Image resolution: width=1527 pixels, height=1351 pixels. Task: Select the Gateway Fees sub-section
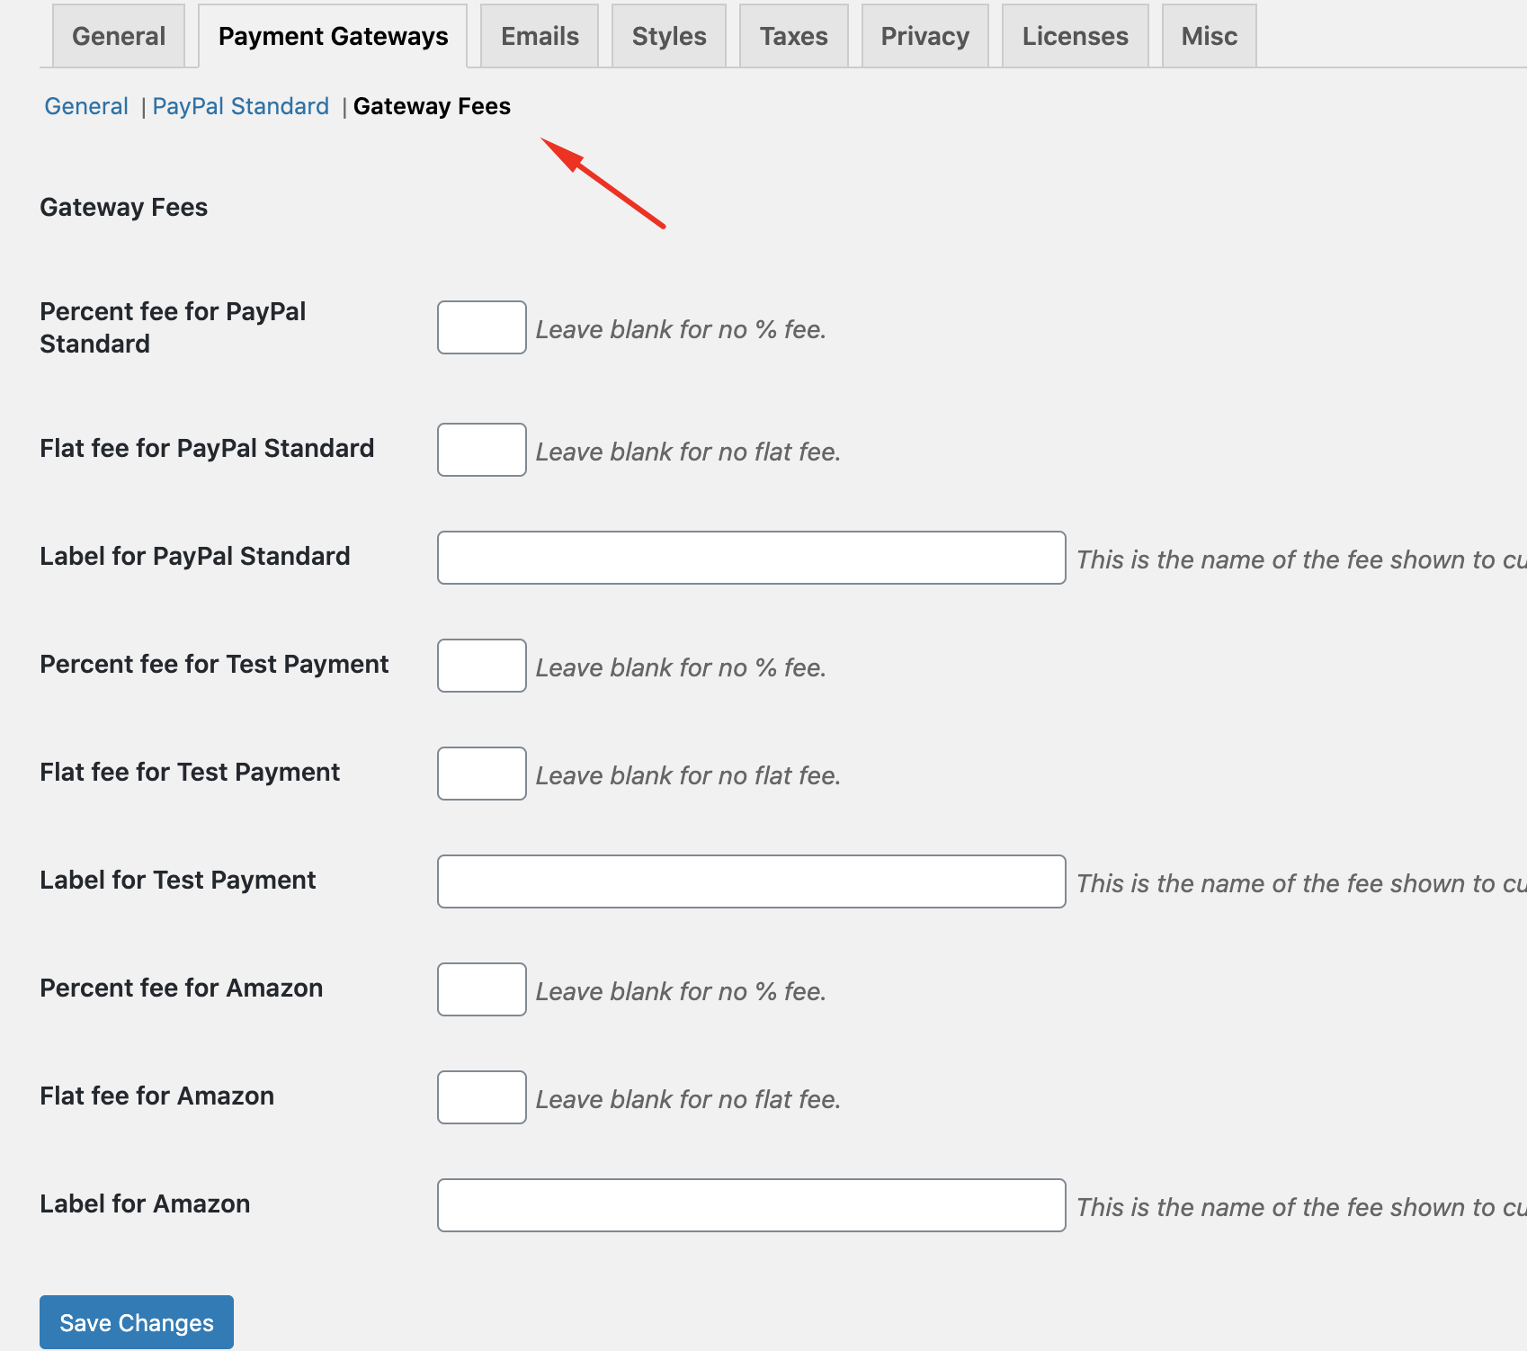click(x=432, y=106)
